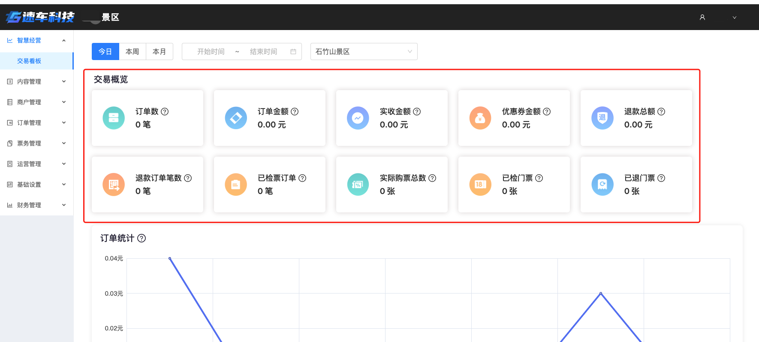
Task: Select the 本周 time filter
Action: coord(133,51)
